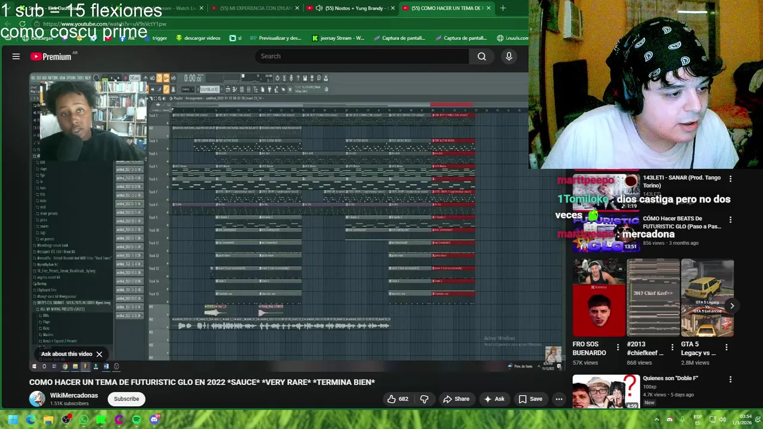The width and height of the screenshot is (763, 429).
Task: Dismiss the Ask about this video chip
Action: click(x=99, y=354)
